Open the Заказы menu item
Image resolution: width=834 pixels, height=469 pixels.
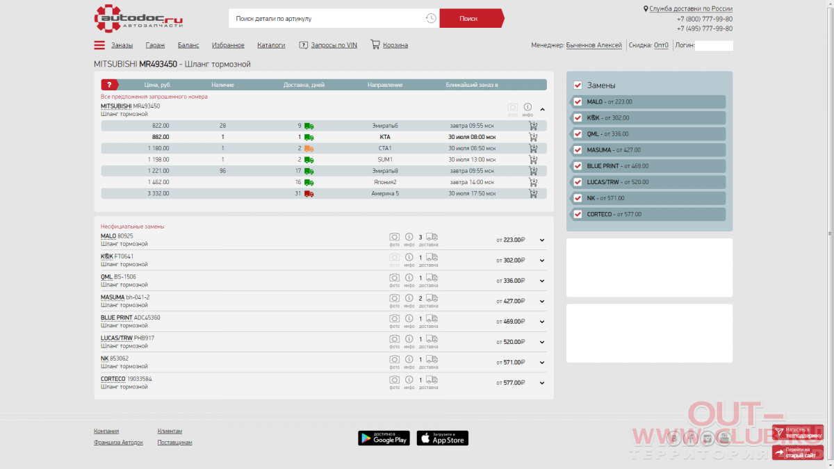pos(122,45)
